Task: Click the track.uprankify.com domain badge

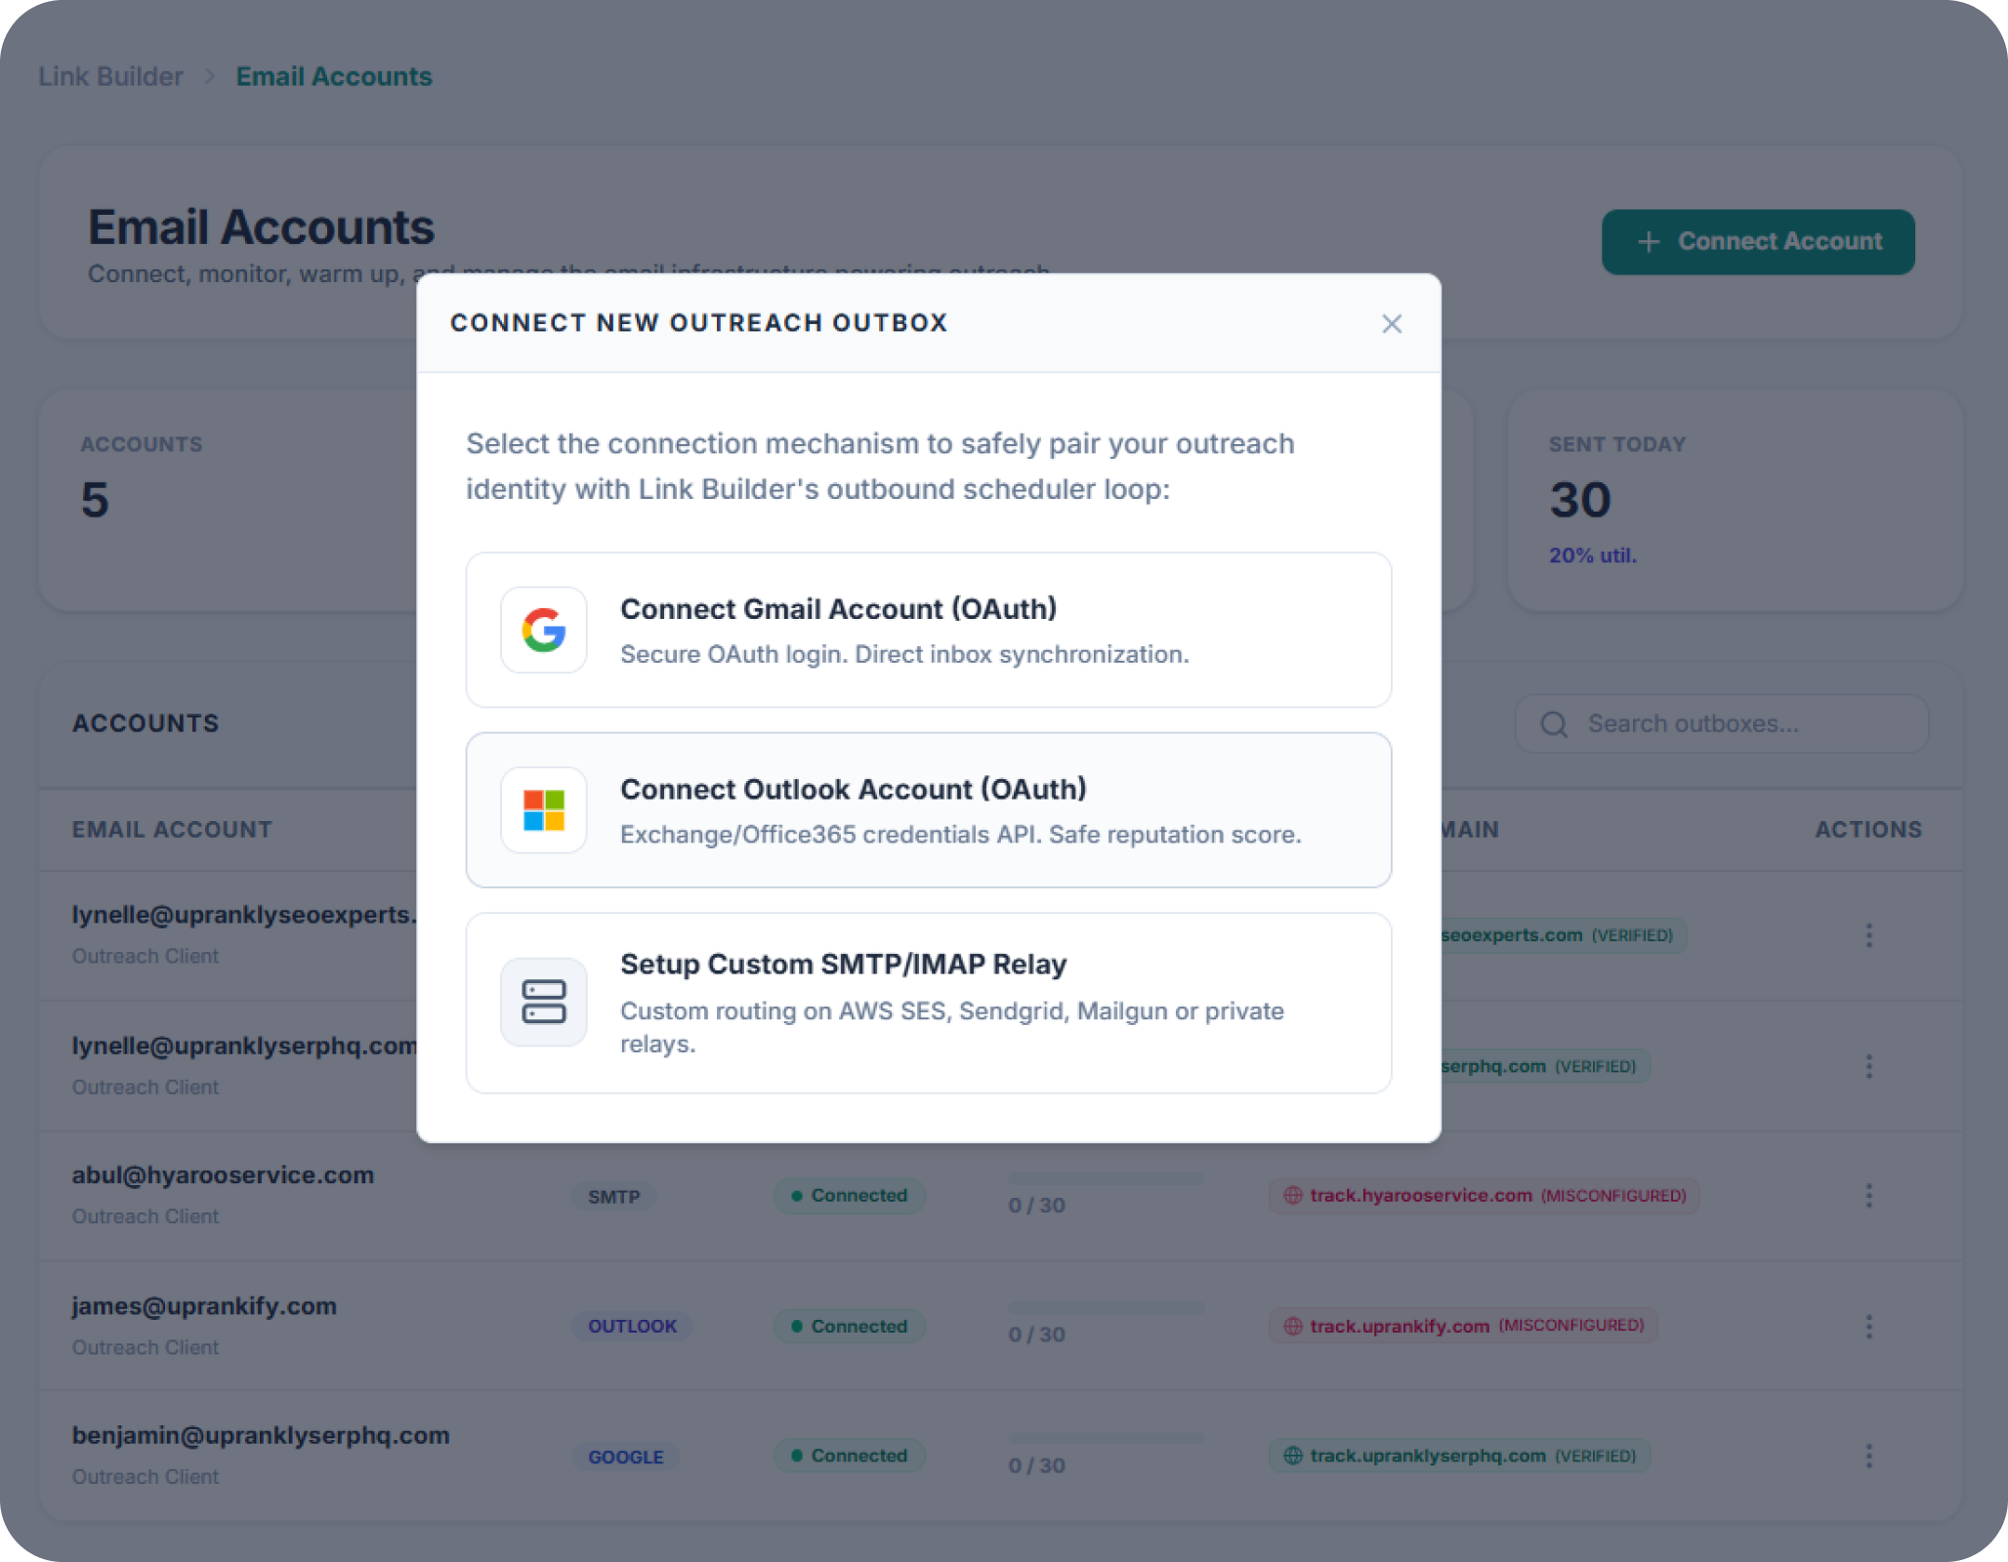Action: point(1463,1326)
